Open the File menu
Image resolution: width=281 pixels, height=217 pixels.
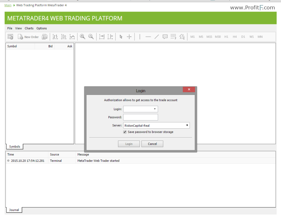(x=10, y=28)
